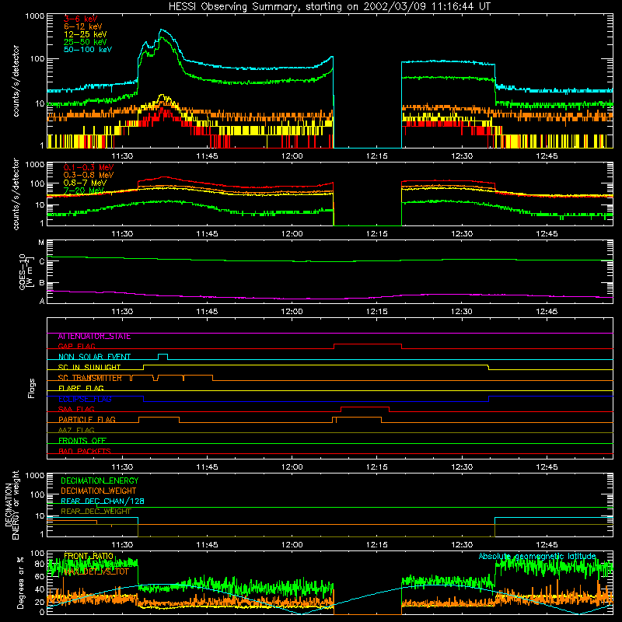Click the NON_SOLAR_EVENT flag label
622x622 pixels.
(x=94, y=357)
